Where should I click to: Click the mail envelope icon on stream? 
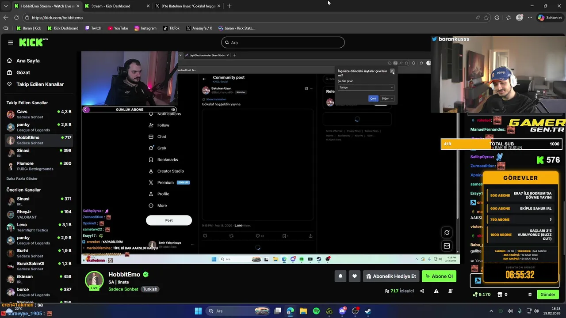click(x=447, y=246)
